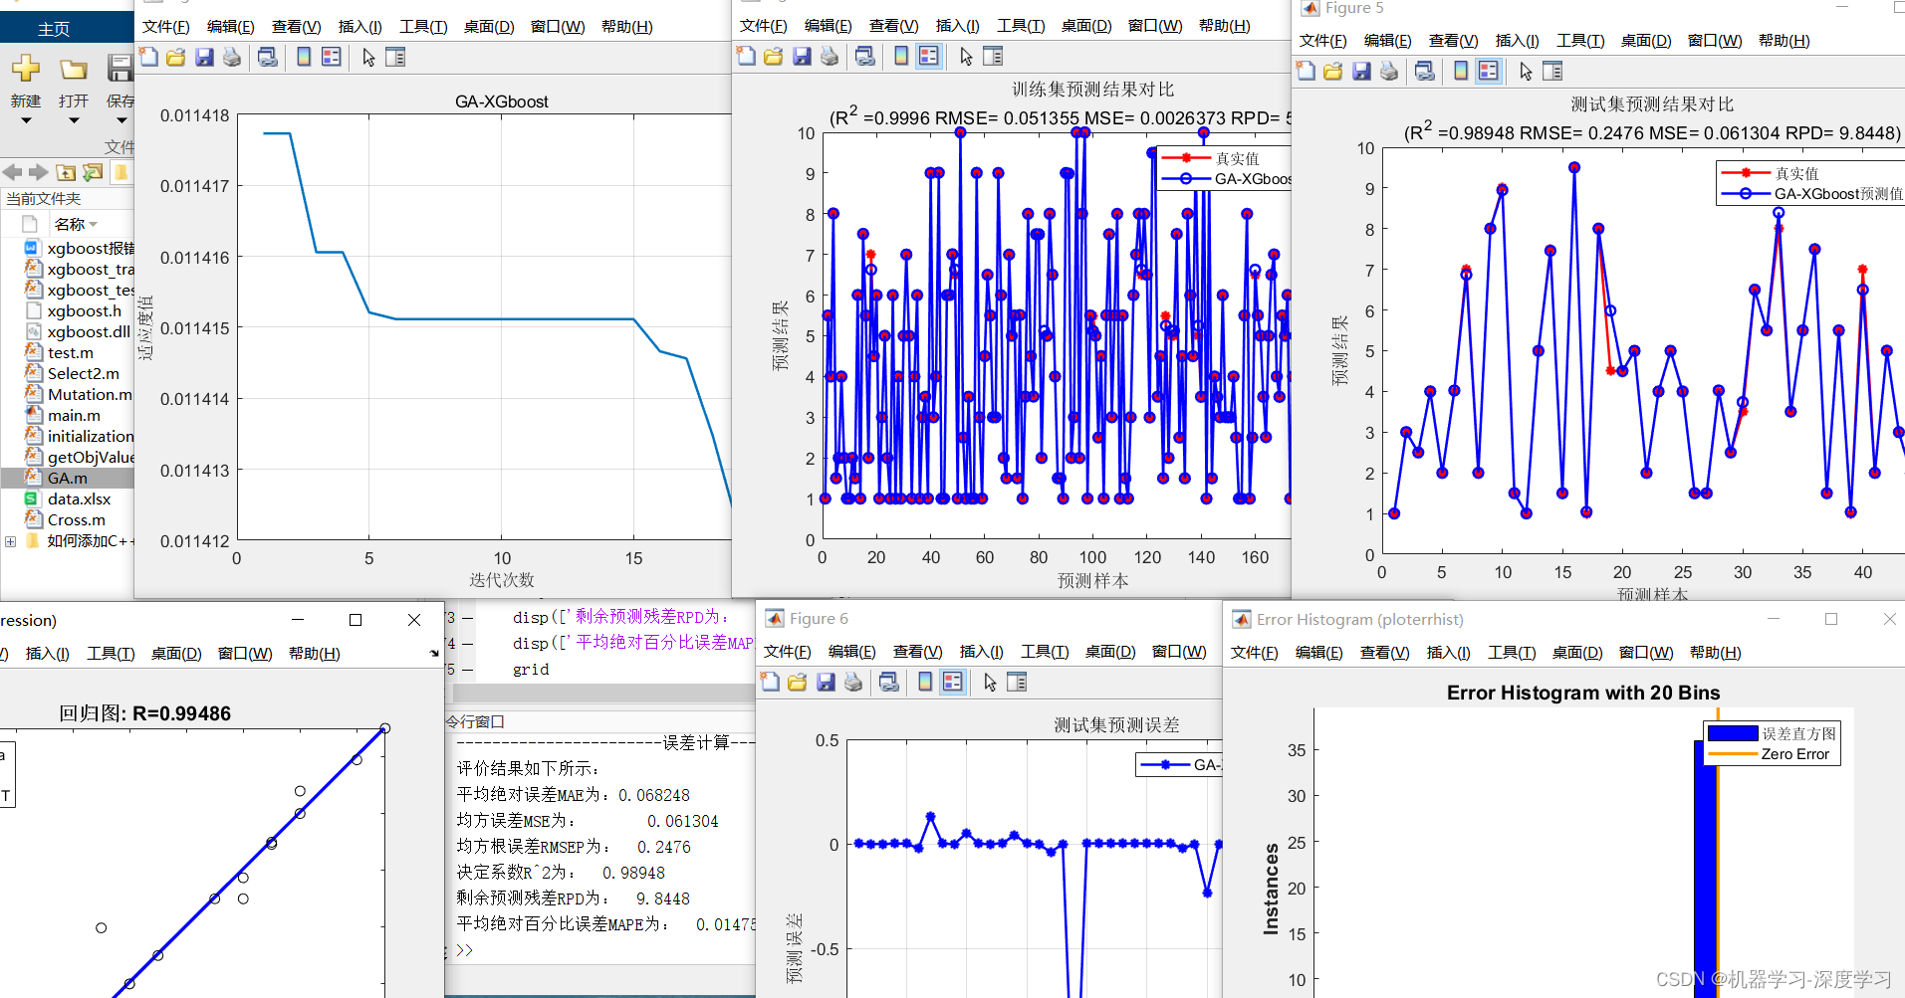Click Link Plot icon in Figure 5

click(x=1425, y=71)
